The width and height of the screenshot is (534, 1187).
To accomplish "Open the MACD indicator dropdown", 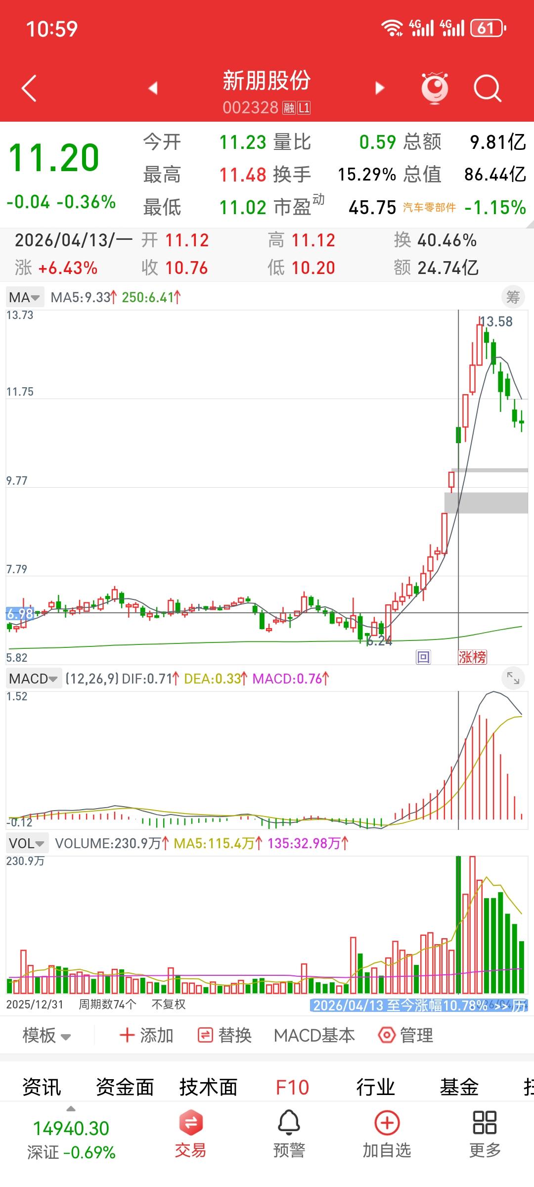I will pos(33,678).
